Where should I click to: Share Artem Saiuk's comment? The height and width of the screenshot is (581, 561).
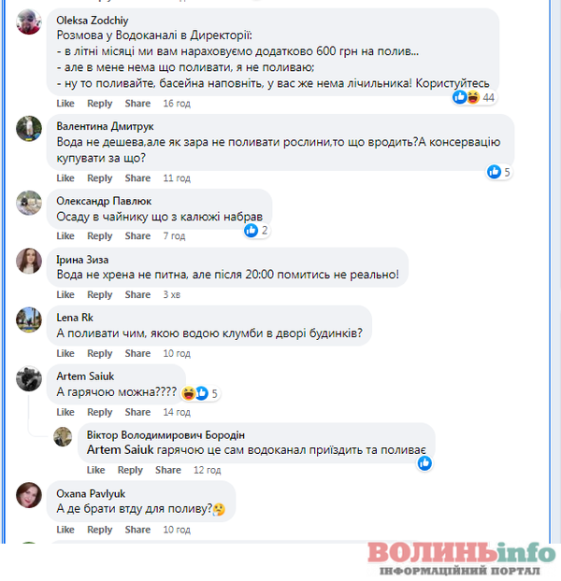(x=137, y=412)
